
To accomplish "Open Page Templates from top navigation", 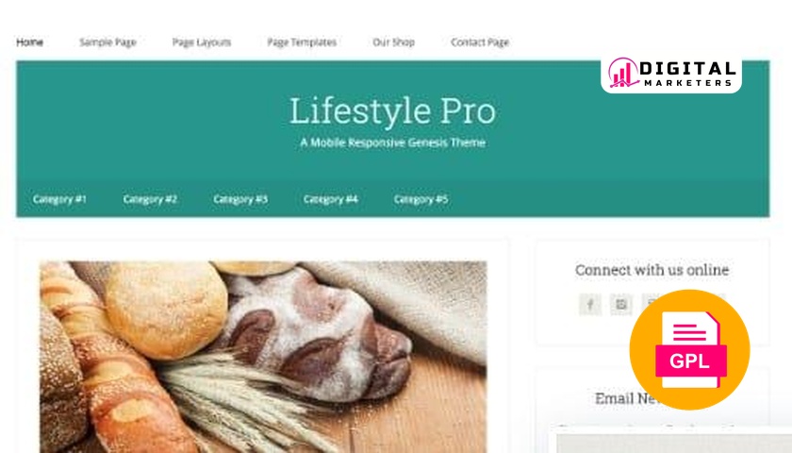I will [x=302, y=42].
